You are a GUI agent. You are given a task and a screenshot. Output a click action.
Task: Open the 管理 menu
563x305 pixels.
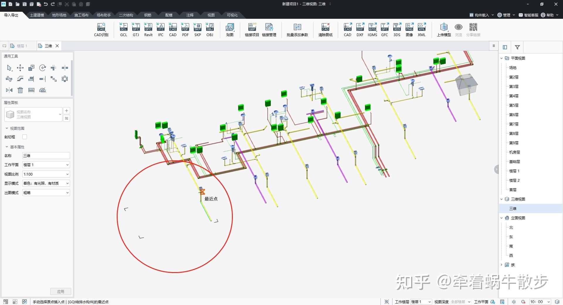506,15
